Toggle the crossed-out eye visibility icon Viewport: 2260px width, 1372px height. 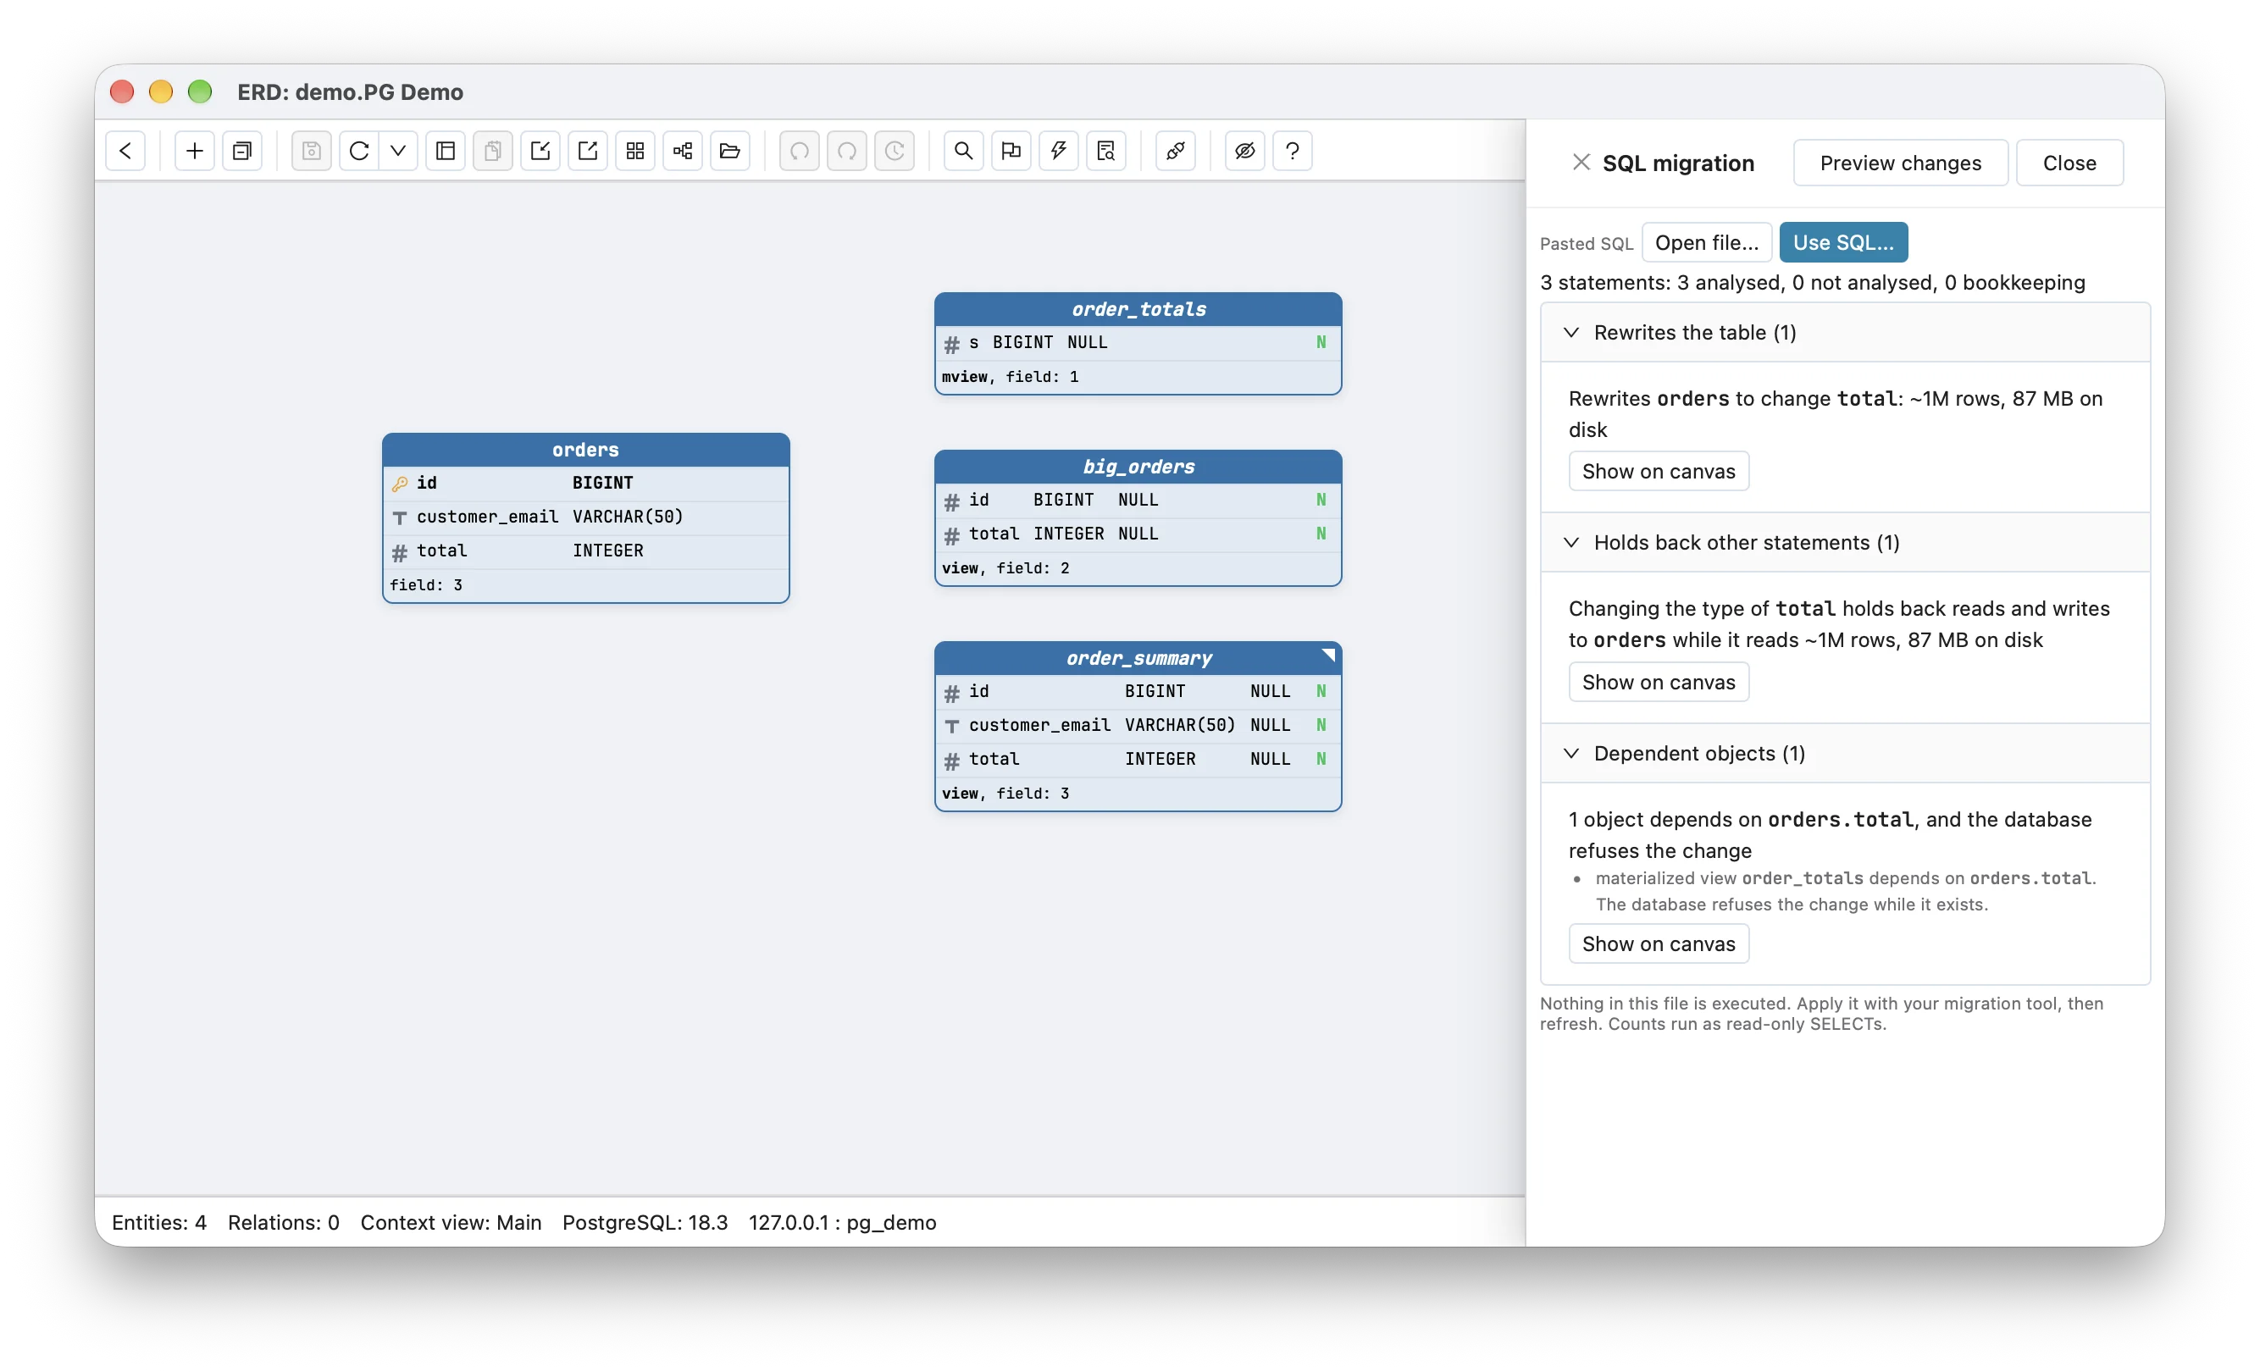(1244, 151)
